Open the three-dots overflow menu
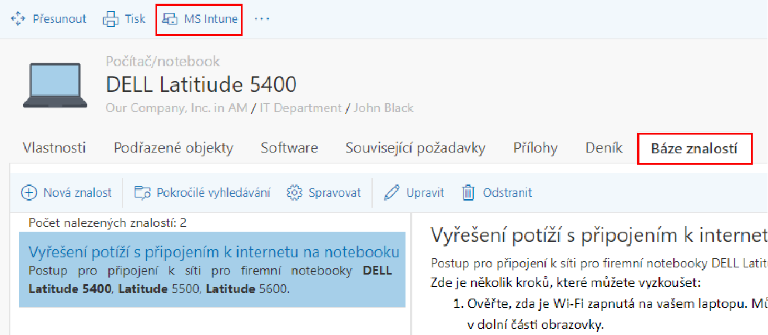The width and height of the screenshot is (768, 335). click(x=261, y=19)
